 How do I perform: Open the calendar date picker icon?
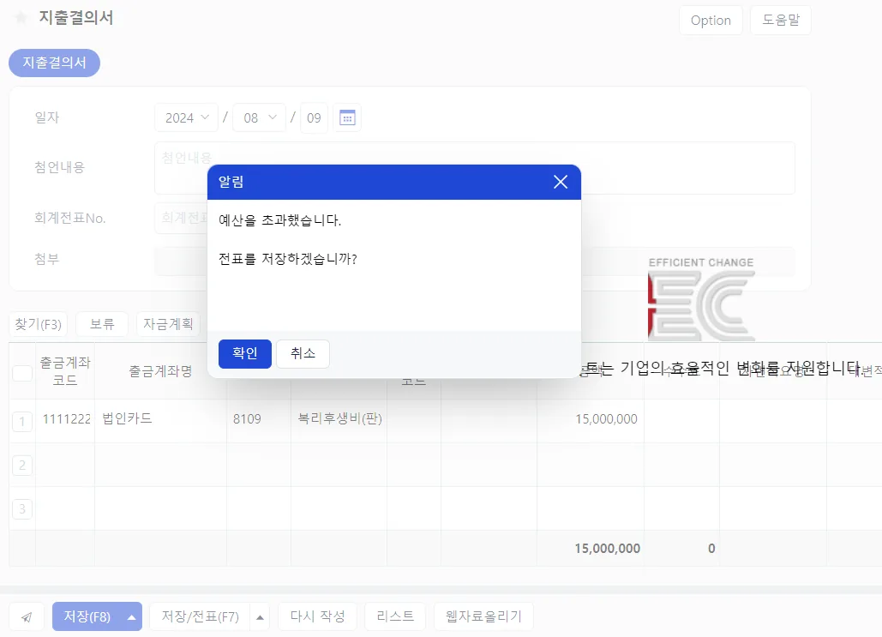[347, 117]
